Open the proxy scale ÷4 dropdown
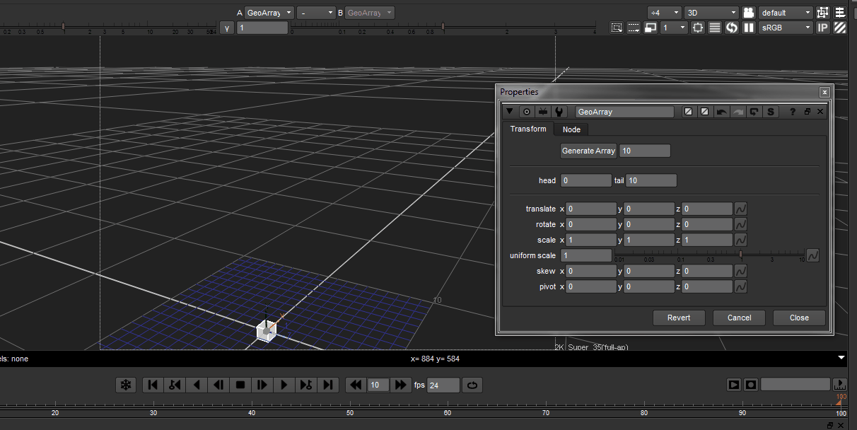857x430 pixels. (663, 12)
